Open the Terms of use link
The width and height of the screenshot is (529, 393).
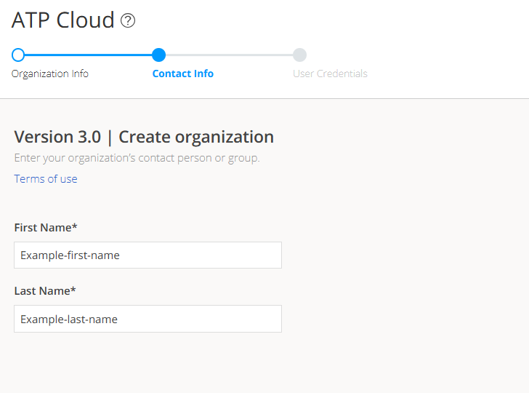tap(46, 179)
